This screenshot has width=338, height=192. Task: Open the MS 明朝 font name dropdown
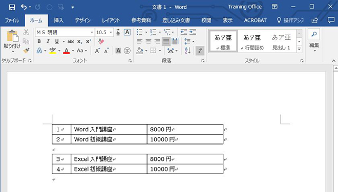pyautogui.click(x=92, y=33)
